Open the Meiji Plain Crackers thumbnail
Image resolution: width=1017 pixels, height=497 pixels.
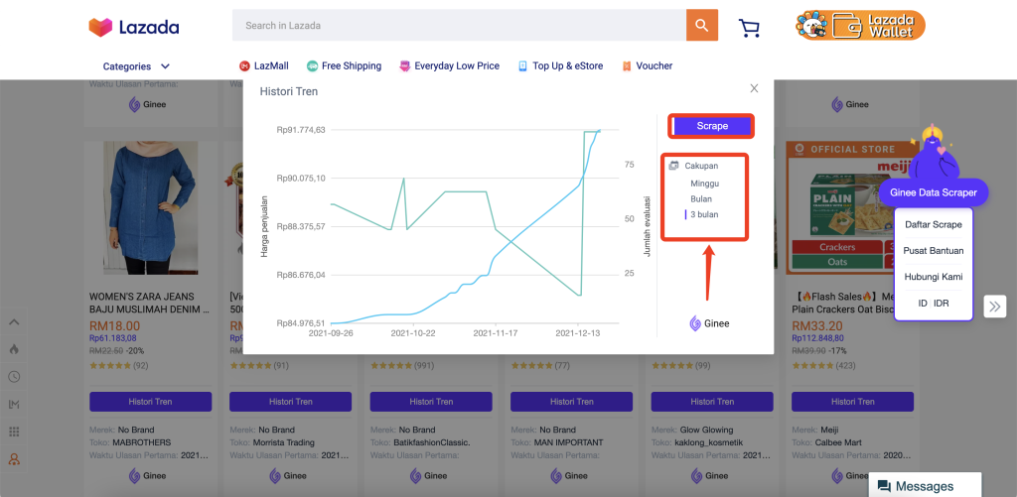(840, 208)
